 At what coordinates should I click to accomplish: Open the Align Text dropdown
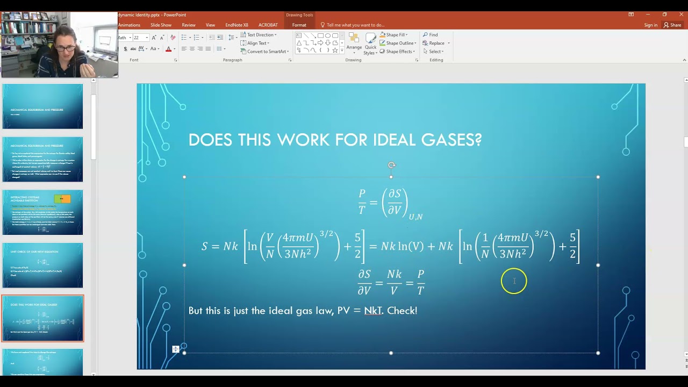click(x=255, y=43)
